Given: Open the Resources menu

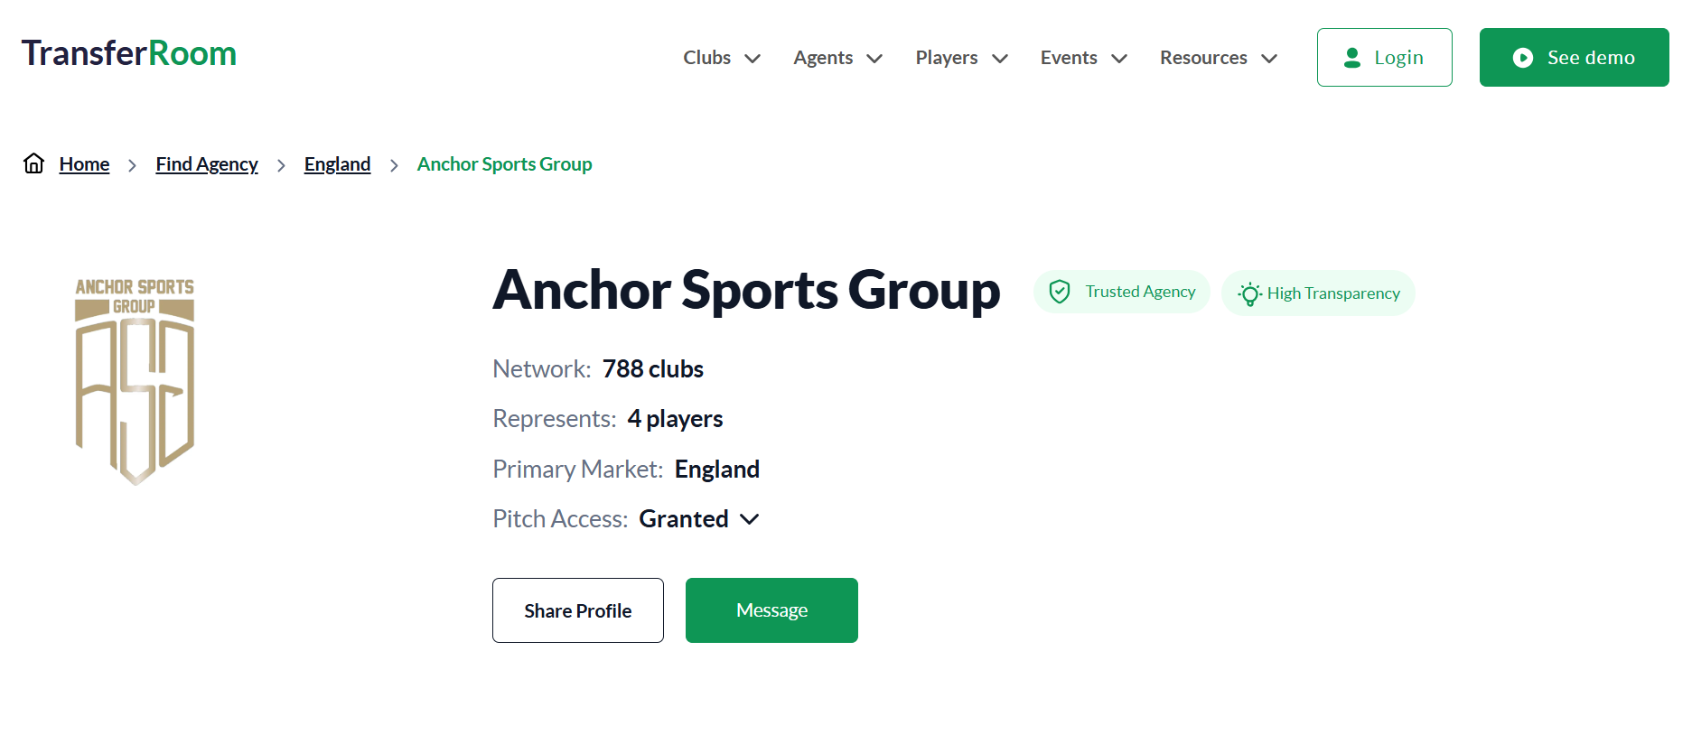Looking at the screenshot, I should [x=1218, y=58].
